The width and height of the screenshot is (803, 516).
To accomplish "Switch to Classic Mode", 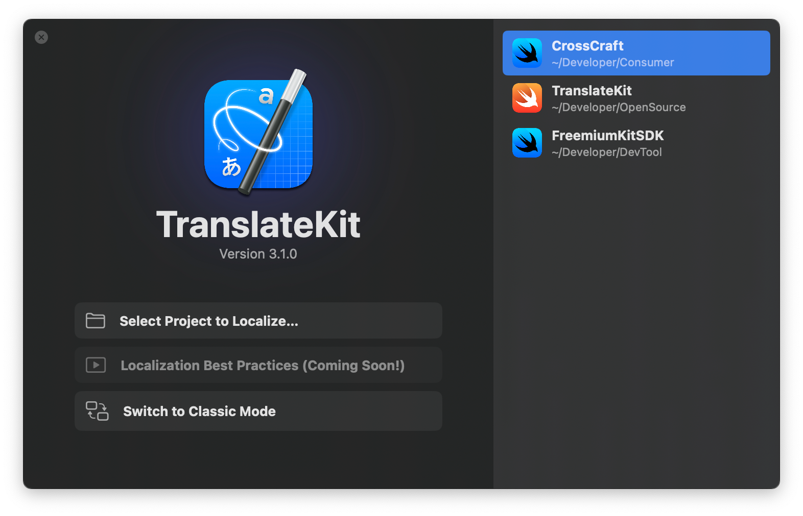I will click(x=258, y=411).
